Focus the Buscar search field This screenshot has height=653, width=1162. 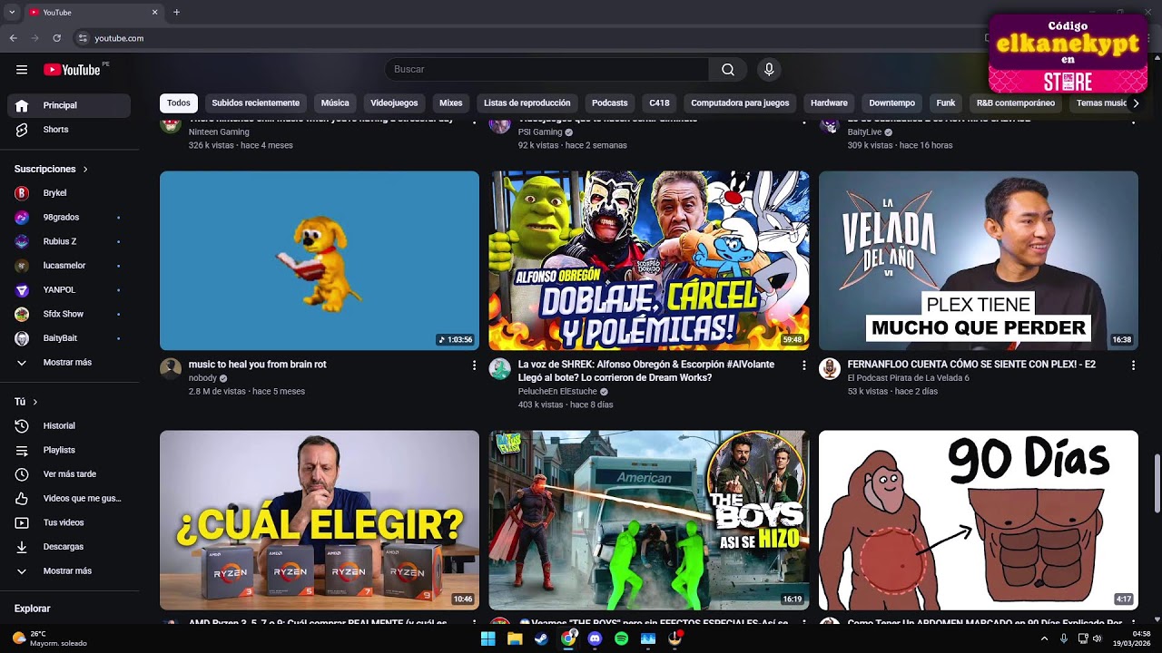coord(547,70)
